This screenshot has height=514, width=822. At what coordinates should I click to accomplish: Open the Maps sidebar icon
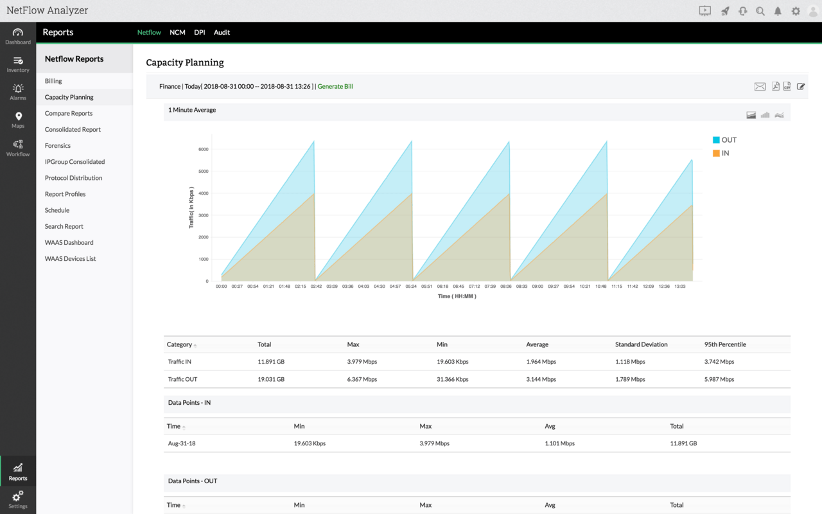18,120
